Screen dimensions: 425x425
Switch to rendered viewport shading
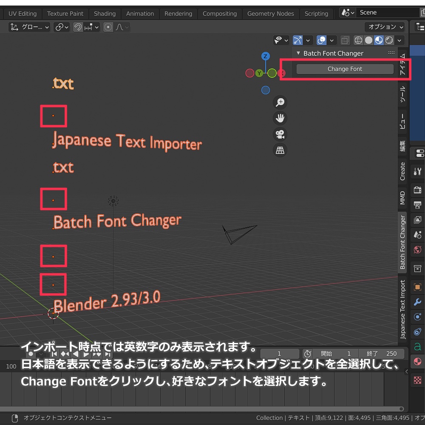[x=390, y=40]
